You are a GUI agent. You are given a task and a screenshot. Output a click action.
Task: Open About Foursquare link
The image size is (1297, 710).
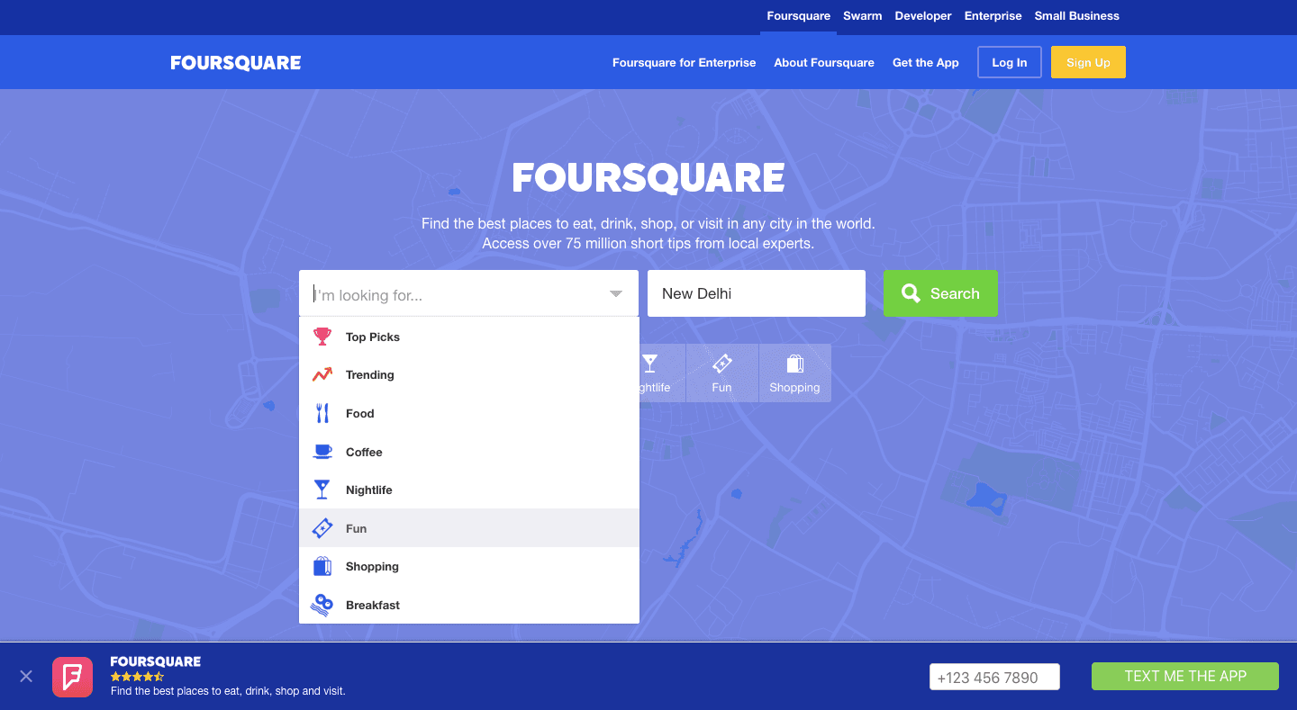click(x=824, y=63)
